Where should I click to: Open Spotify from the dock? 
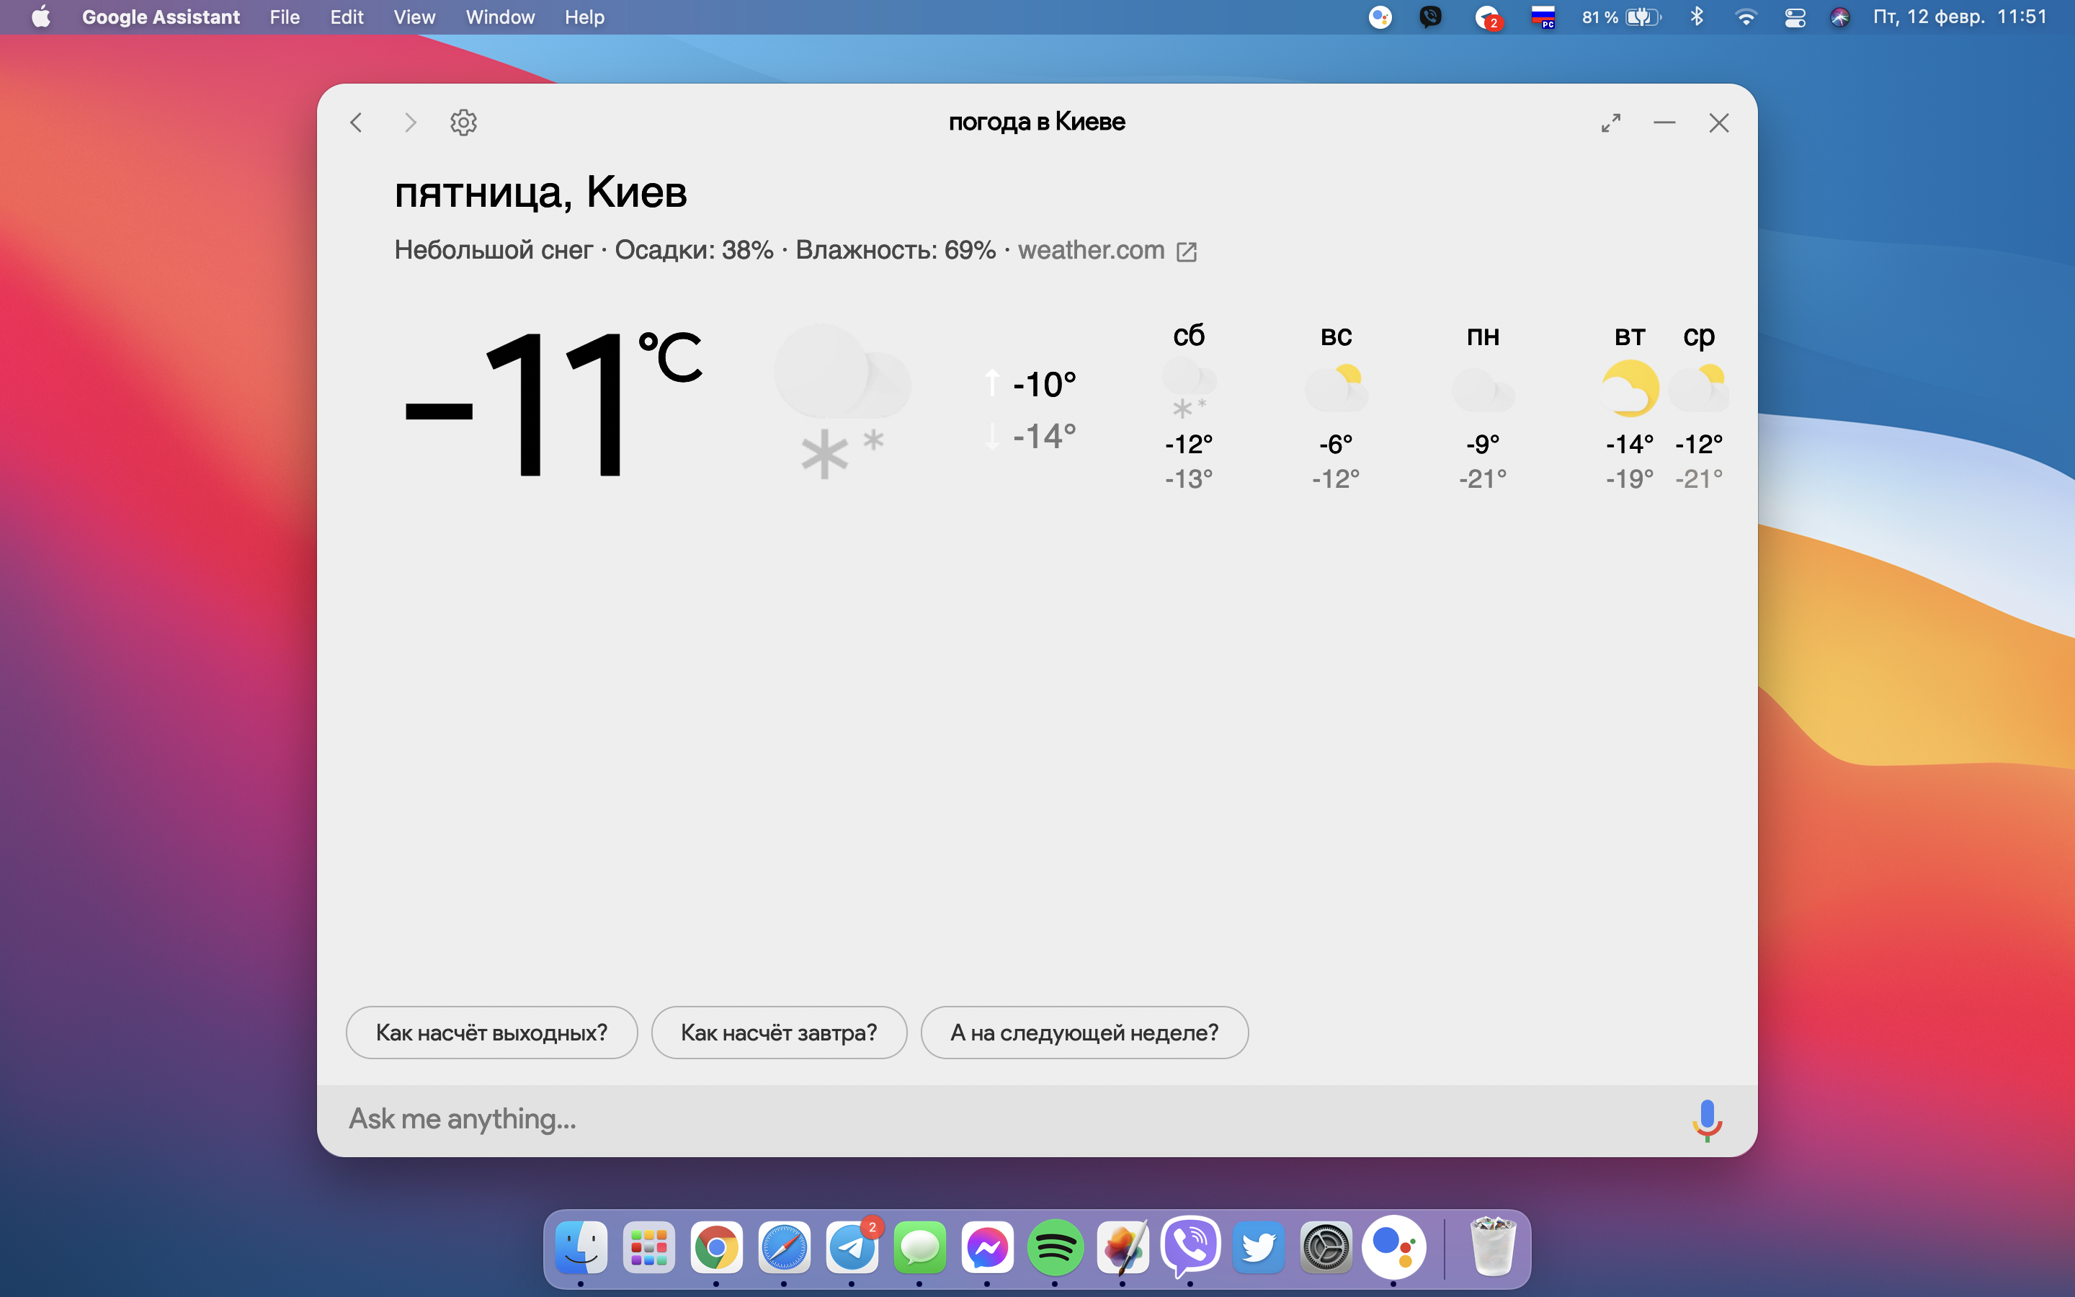tap(1055, 1247)
